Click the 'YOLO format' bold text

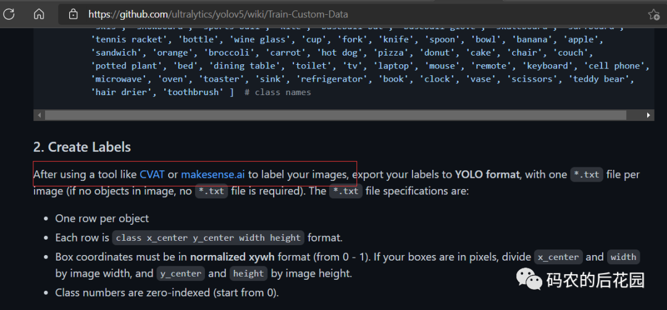coord(487,174)
